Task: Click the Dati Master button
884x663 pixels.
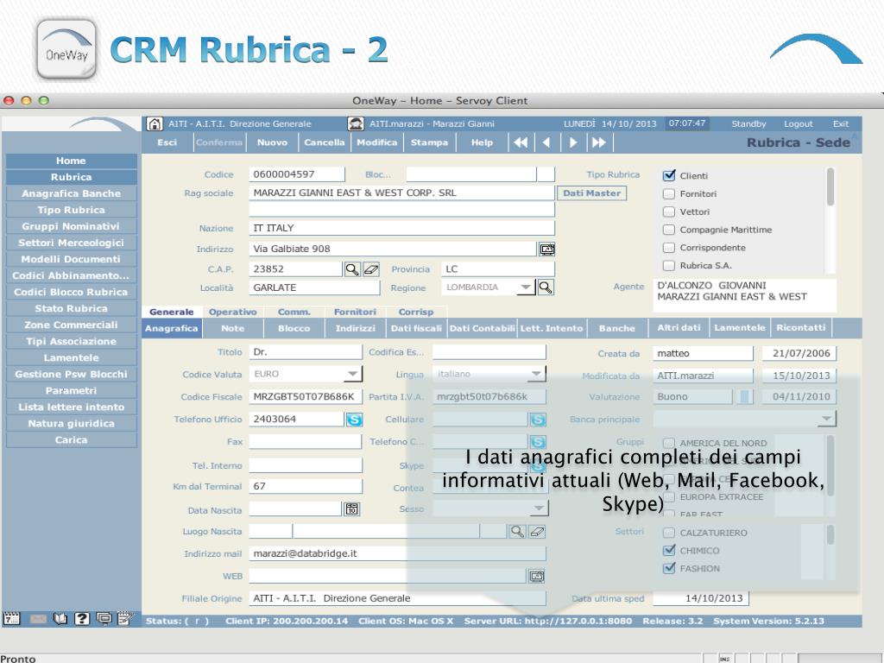Action: (x=591, y=193)
